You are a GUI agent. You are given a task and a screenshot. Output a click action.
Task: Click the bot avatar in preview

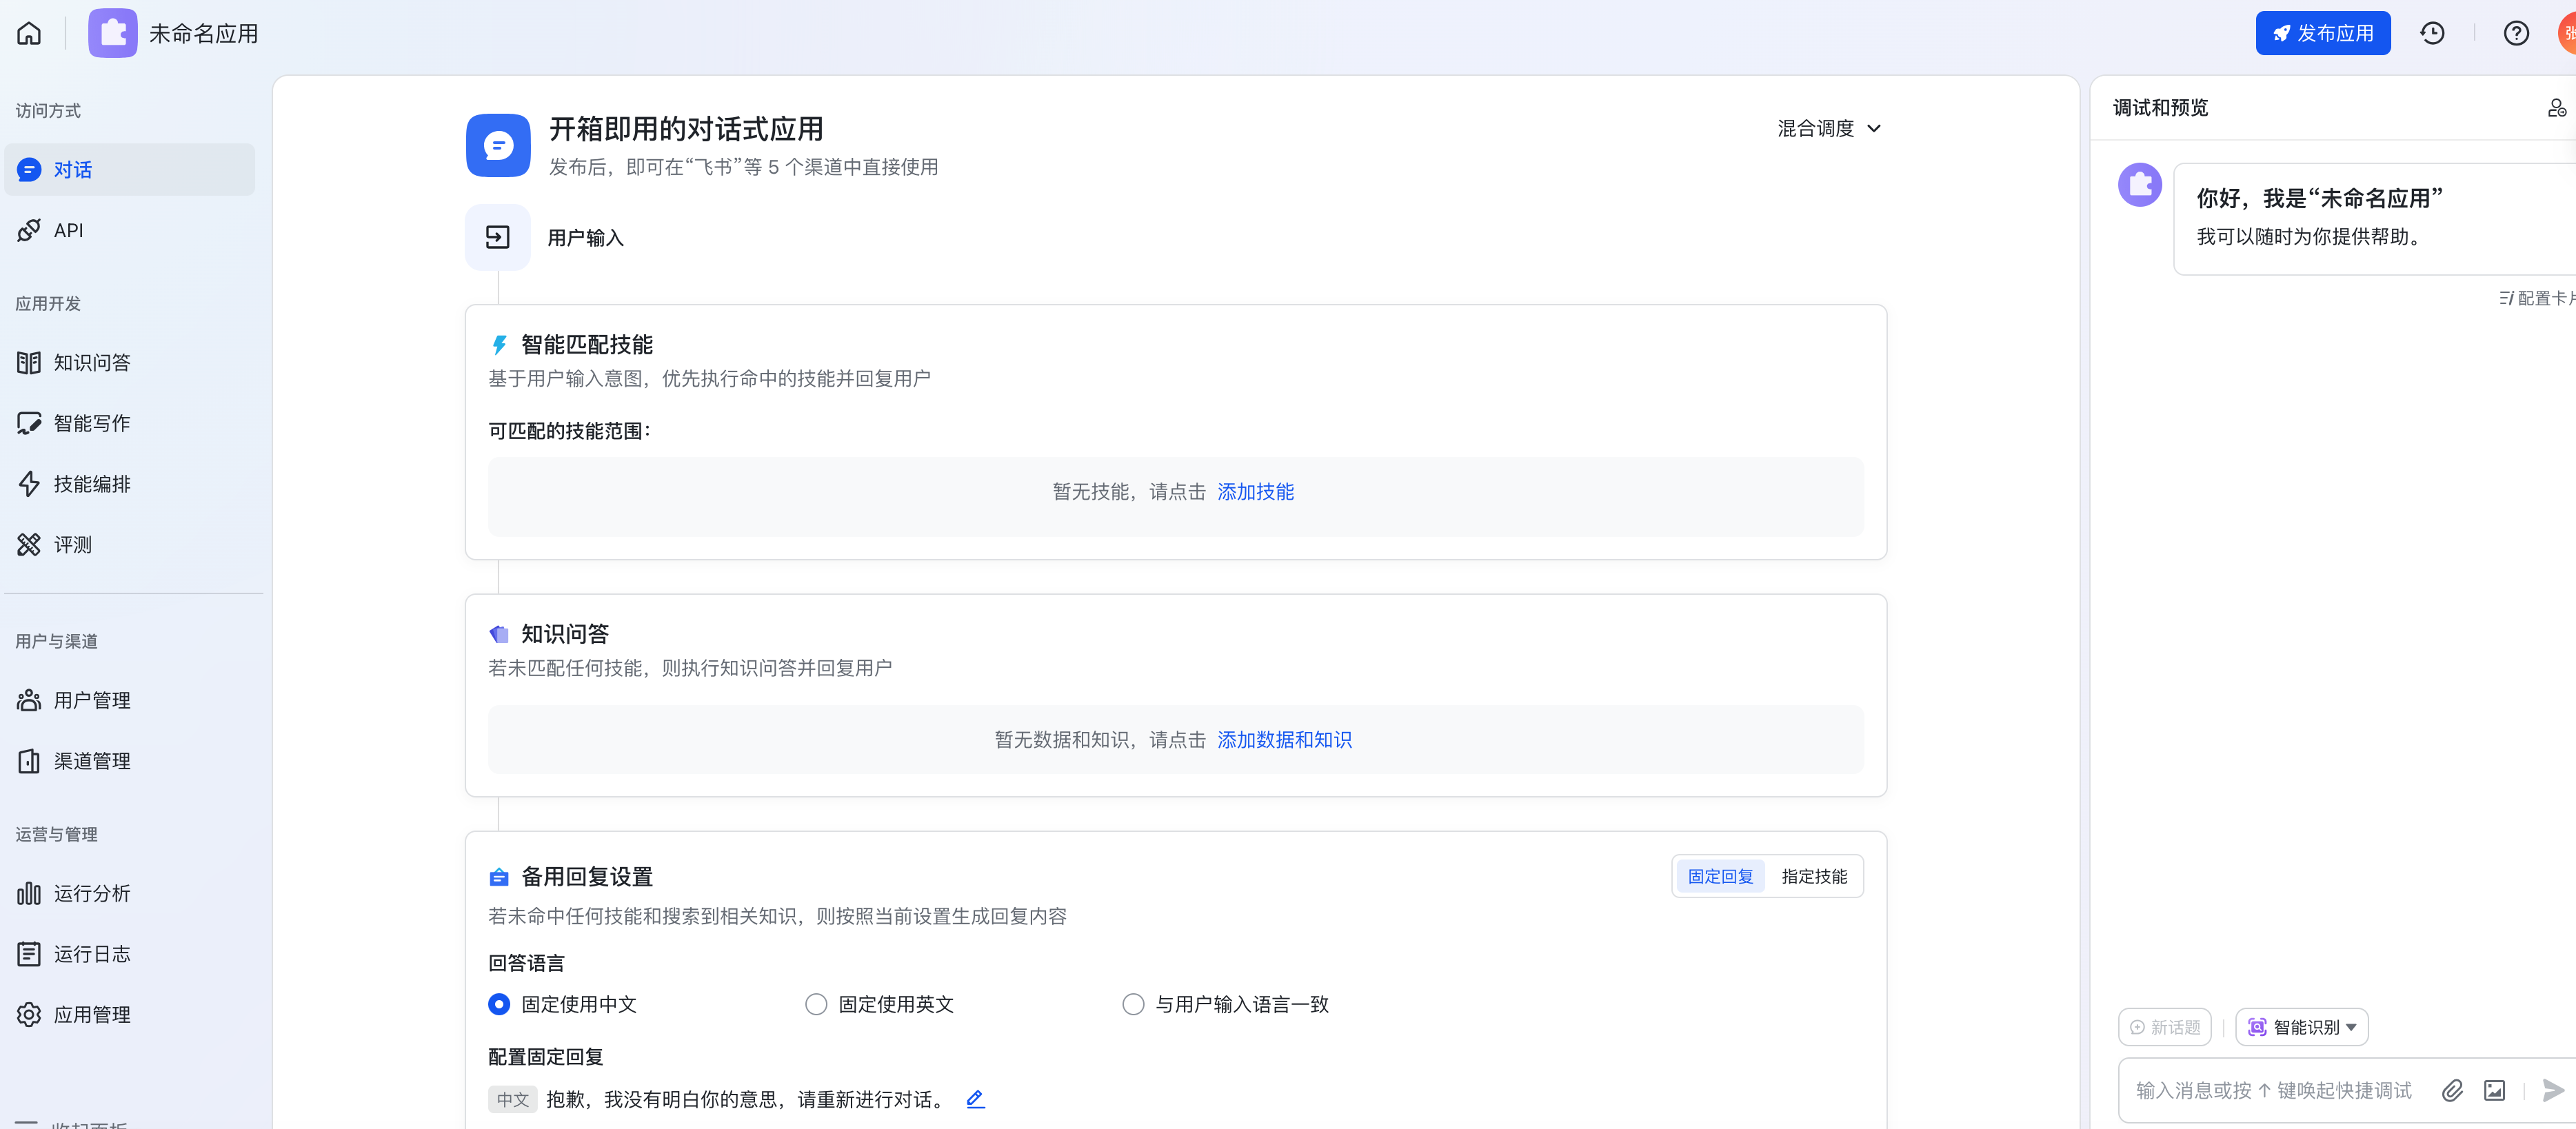2140,185
